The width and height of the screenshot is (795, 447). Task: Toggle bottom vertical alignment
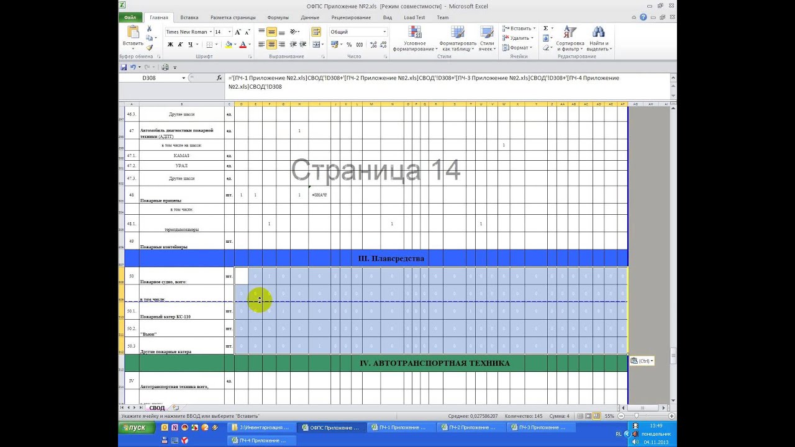tap(281, 32)
